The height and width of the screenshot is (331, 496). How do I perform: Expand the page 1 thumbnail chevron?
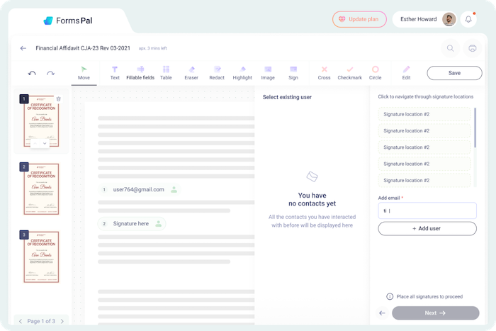45,143
